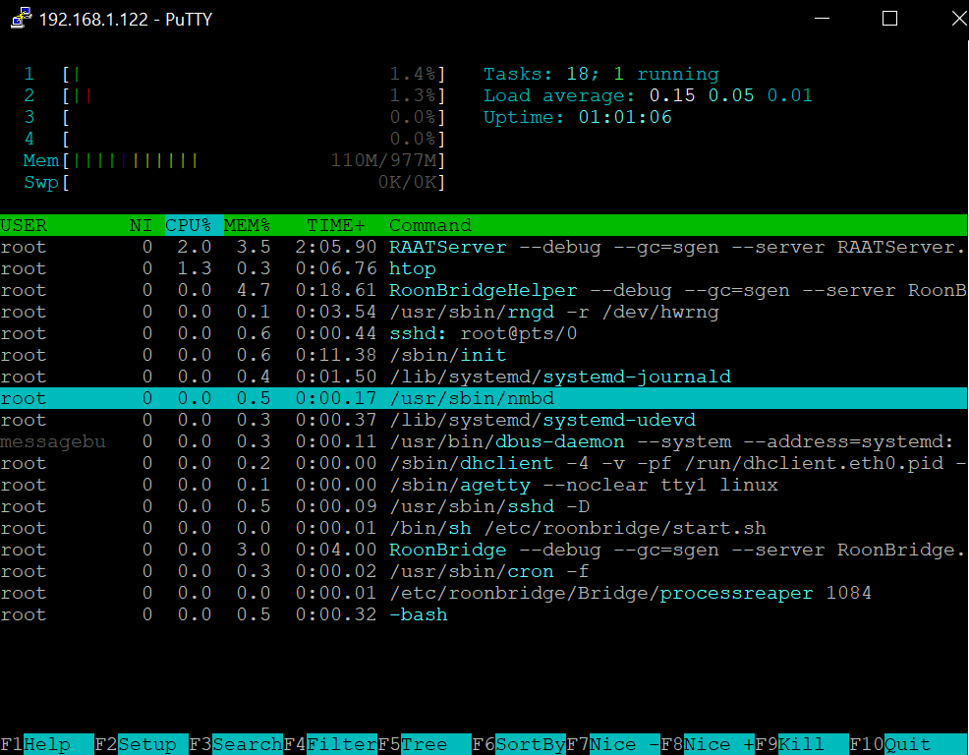Click the Swp usage meter
Image resolution: width=969 pixels, height=755 pixels.
tap(234, 183)
